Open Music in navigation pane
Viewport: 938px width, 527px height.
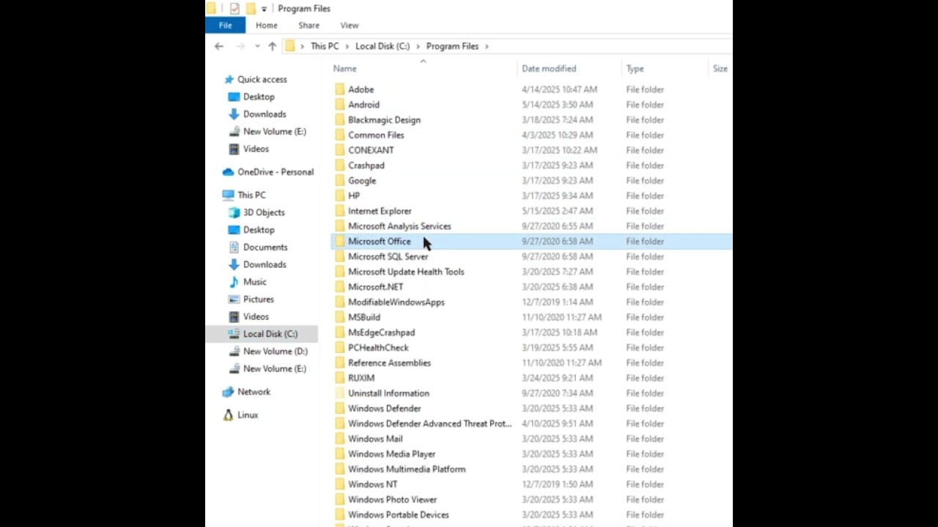coord(254,282)
